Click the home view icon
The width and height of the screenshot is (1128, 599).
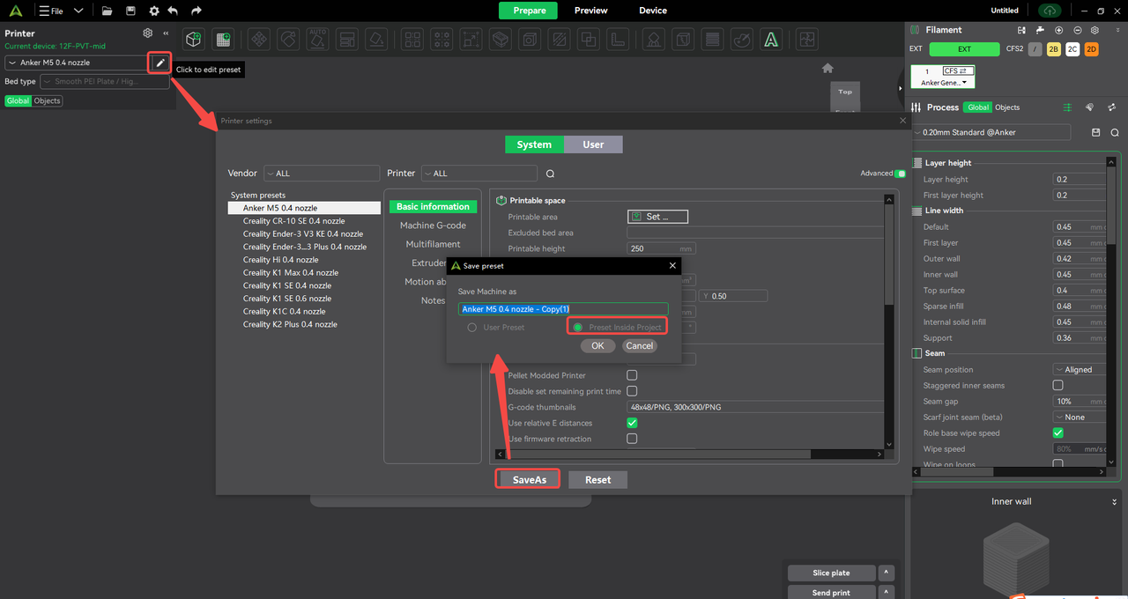[x=827, y=68]
